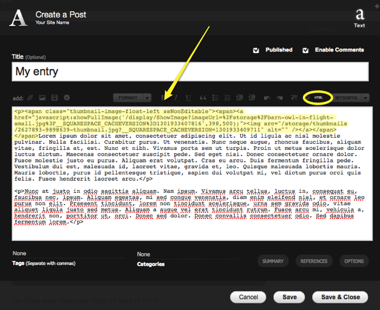The height and width of the screenshot is (310, 380).
Task: Cancel the post creation
Action: coord(248,297)
